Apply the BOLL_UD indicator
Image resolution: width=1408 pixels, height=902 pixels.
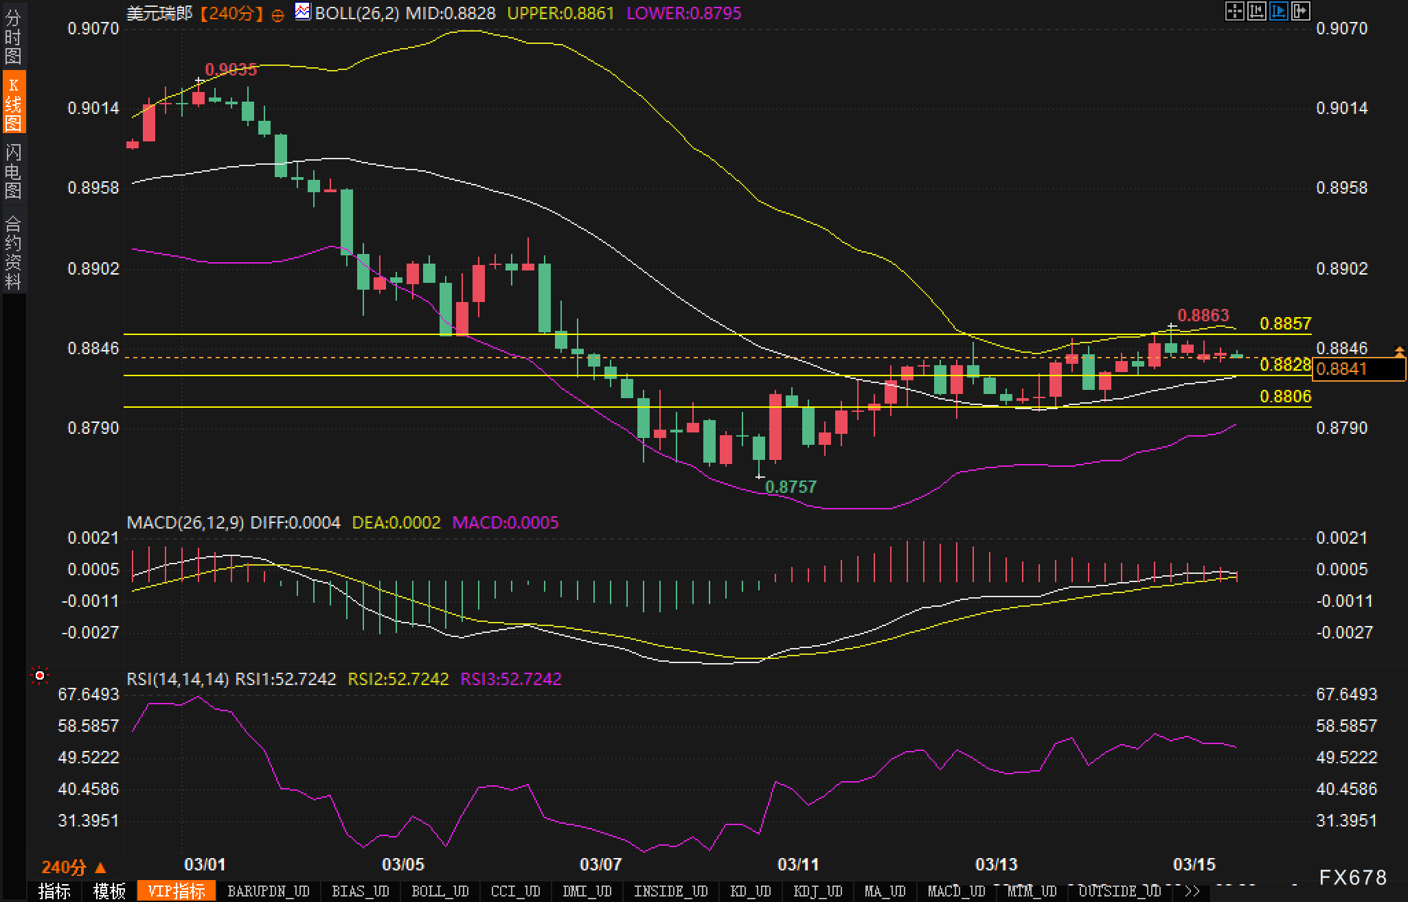[440, 891]
